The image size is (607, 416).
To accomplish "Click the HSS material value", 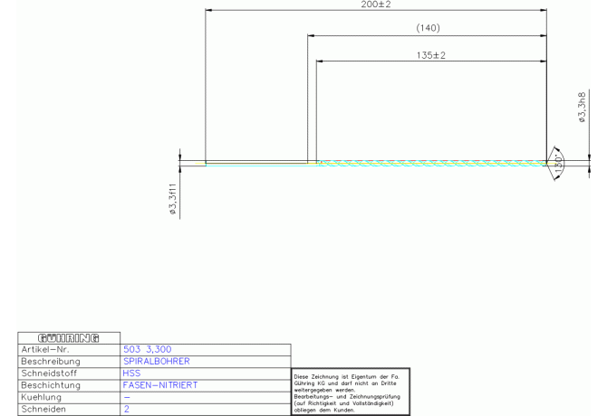I will pyautogui.click(x=131, y=372).
